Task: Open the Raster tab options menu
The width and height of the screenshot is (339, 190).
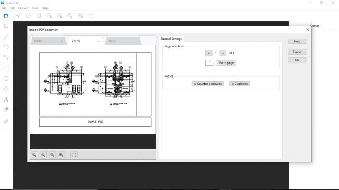Action: (x=62, y=41)
